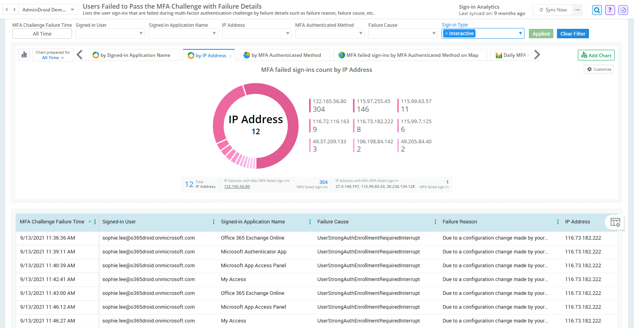Image resolution: width=634 pixels, height=328 pixels.
Task: Expand the Failure Cause filter dropdown
Action: 434,34
